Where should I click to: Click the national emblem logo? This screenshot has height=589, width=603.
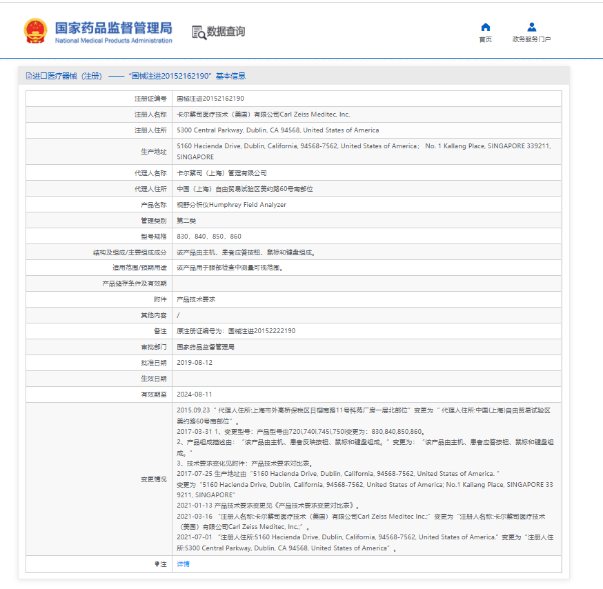click(35, 31)
